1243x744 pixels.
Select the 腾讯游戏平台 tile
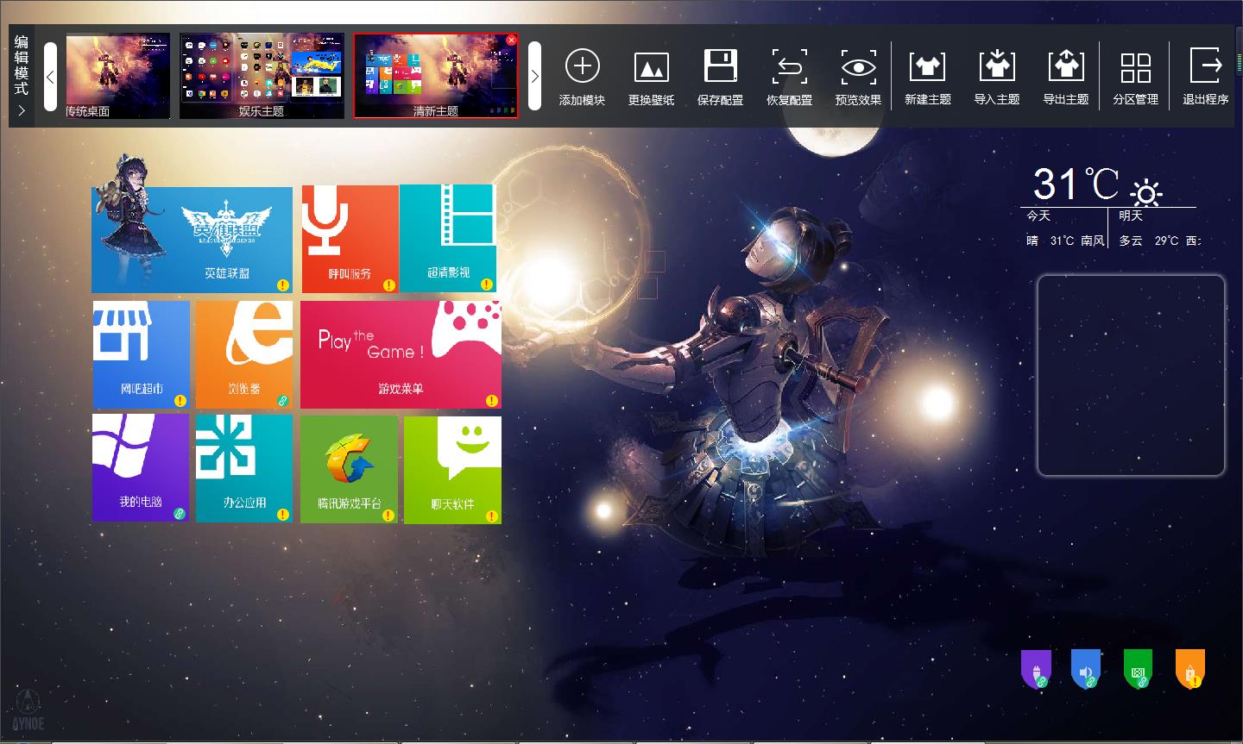pyautogui.click(x=349, y=470)
